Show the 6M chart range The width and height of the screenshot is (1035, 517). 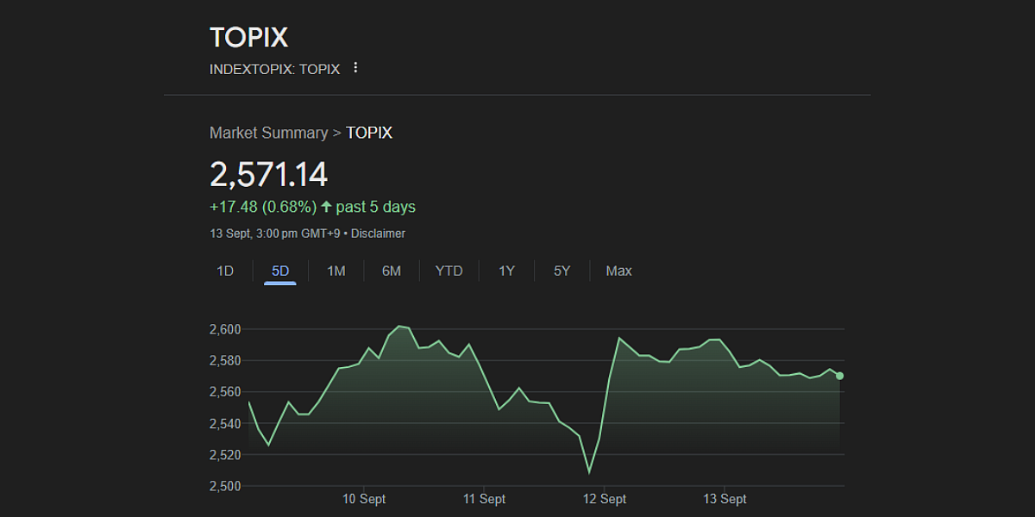coord(392,271)
